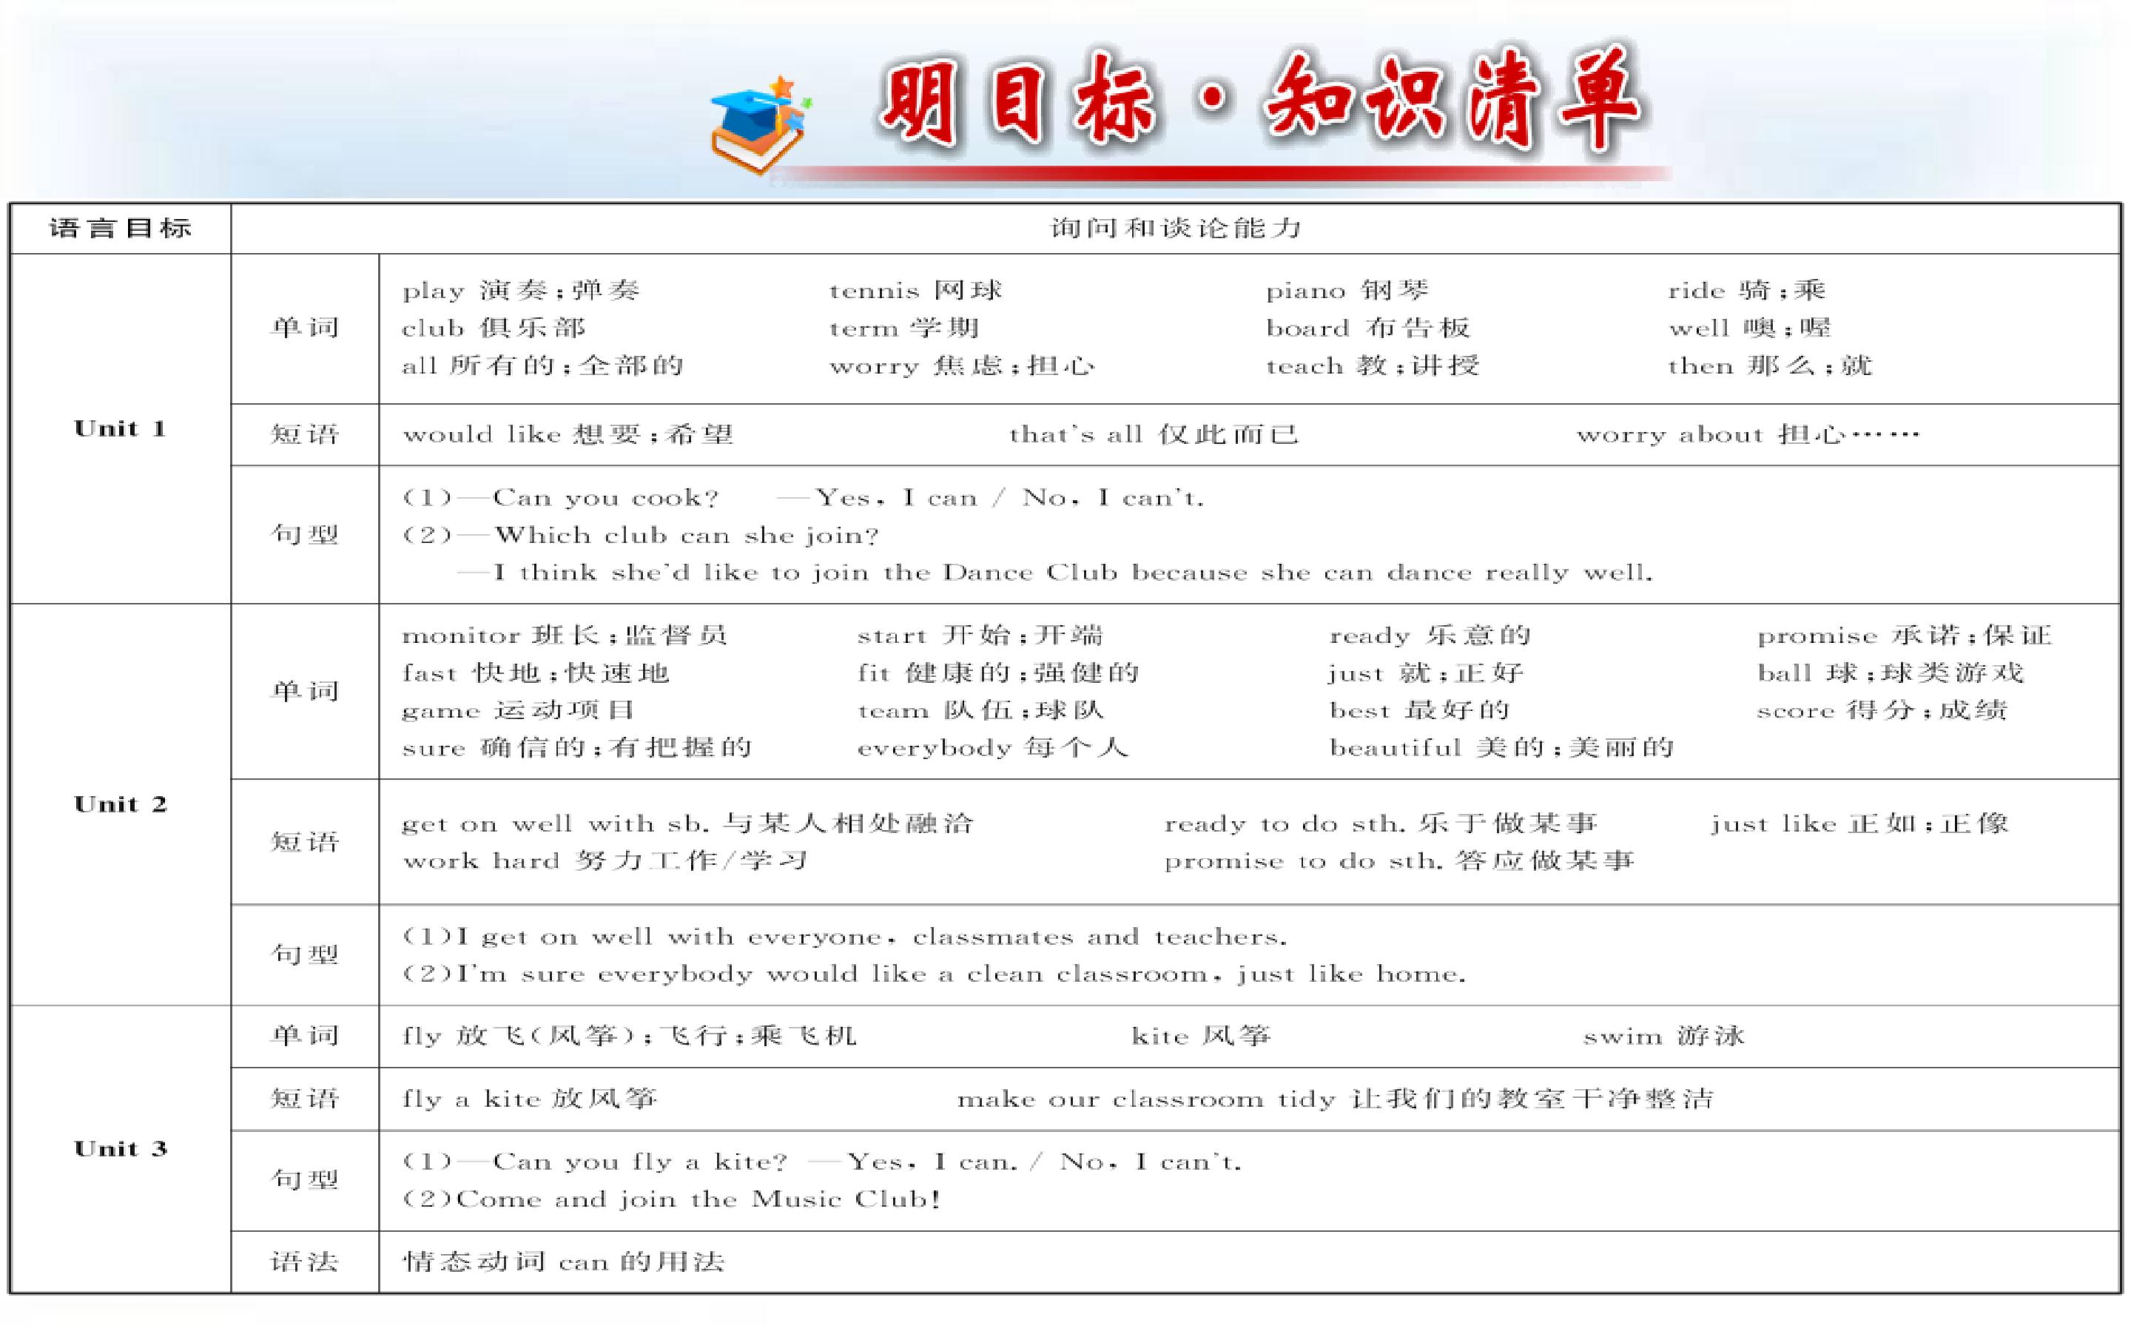This screenshot has width=2131, height=1331.
Task: Select the Unit 2 row label
Action: (121, 804)
